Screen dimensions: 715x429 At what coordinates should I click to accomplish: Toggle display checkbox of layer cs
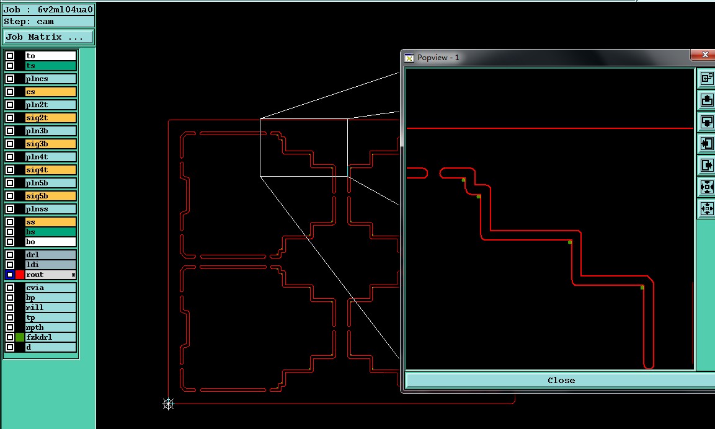coord(10,92)
